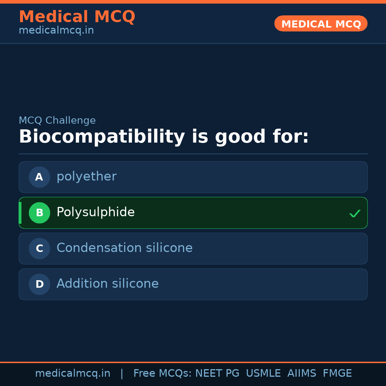
Task: Open the medicalmcq.in link under the header title
Action: click(x=56, y=30)
